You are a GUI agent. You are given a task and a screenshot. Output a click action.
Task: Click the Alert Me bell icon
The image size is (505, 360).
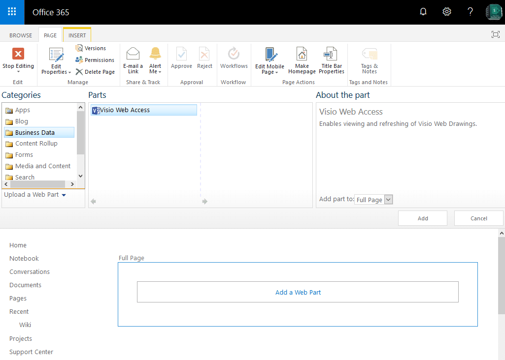click(155, 53)
